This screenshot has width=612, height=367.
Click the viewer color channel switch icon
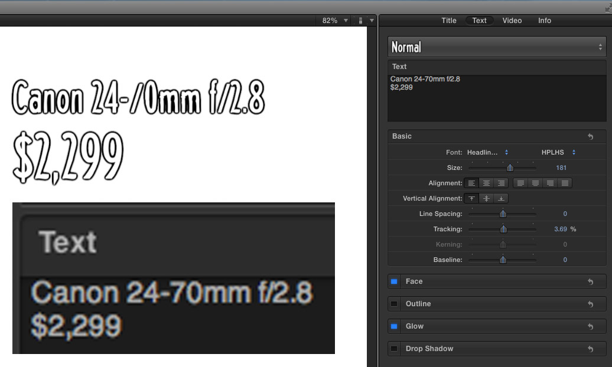(x=360, y=20)
